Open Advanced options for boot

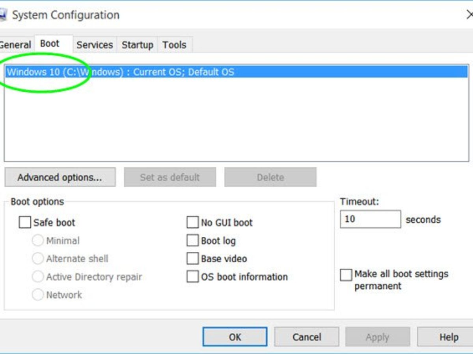60,177
